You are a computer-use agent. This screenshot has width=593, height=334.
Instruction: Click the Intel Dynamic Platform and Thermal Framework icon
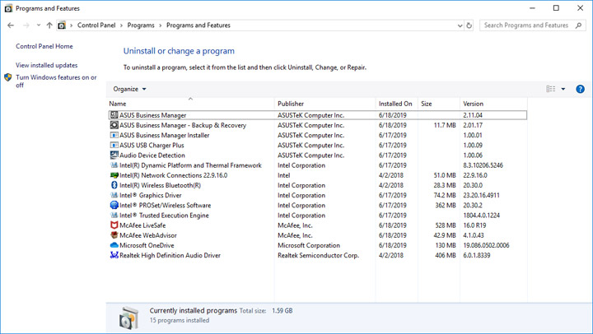tap(114, 165)
